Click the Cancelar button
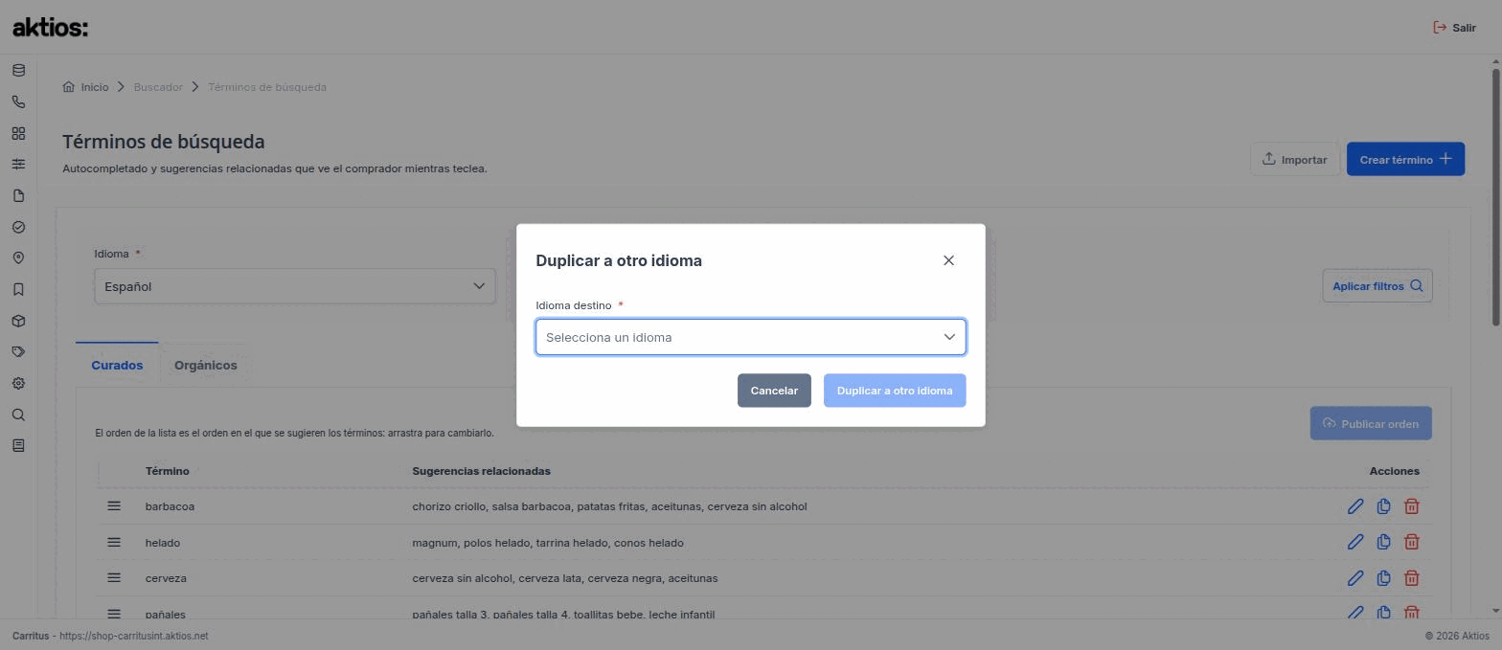 pos(774,391)
